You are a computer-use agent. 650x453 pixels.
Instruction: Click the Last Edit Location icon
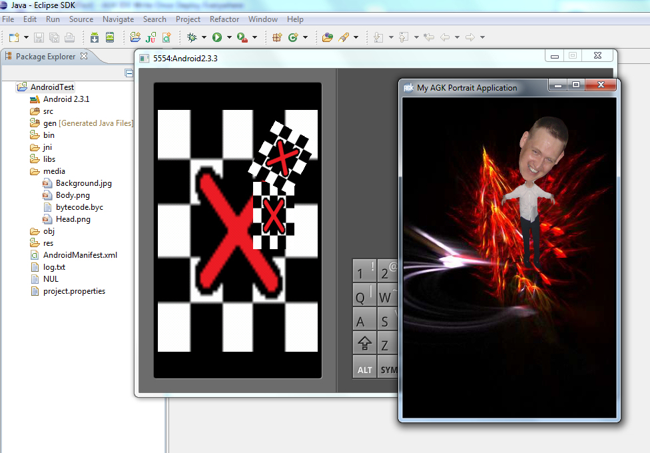pyautogui.click(x=429, y=37)
